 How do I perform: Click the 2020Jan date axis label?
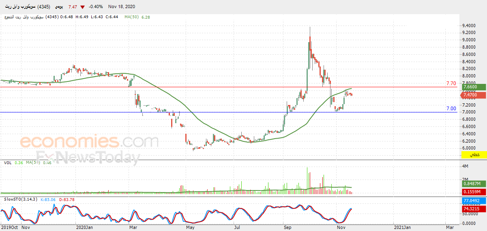click(x=85, y=227)
